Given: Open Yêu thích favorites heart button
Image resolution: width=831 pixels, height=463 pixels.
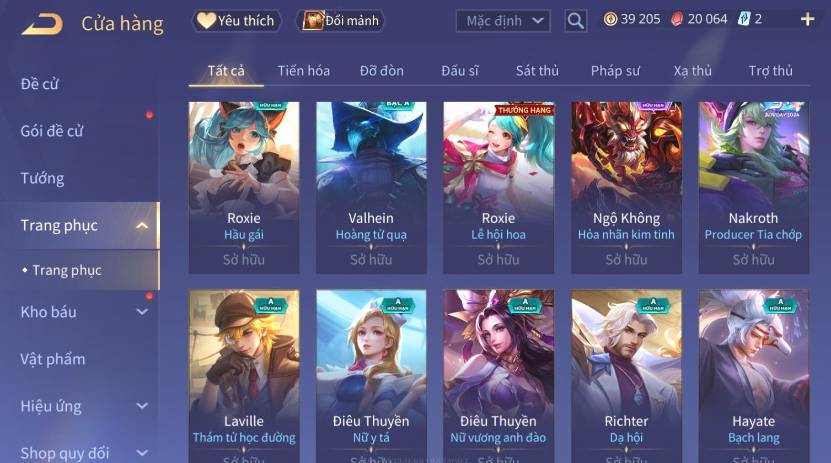Looking at the screenshot, I should [x=237, y=21].
